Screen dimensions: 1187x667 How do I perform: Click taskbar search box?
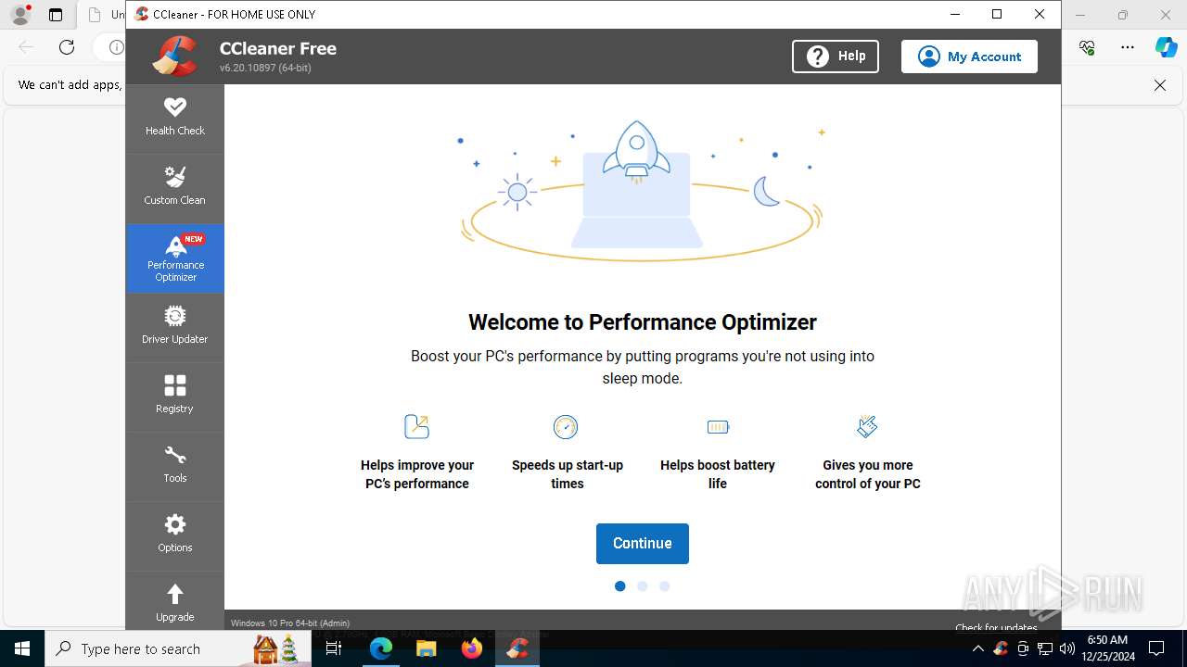176,648
